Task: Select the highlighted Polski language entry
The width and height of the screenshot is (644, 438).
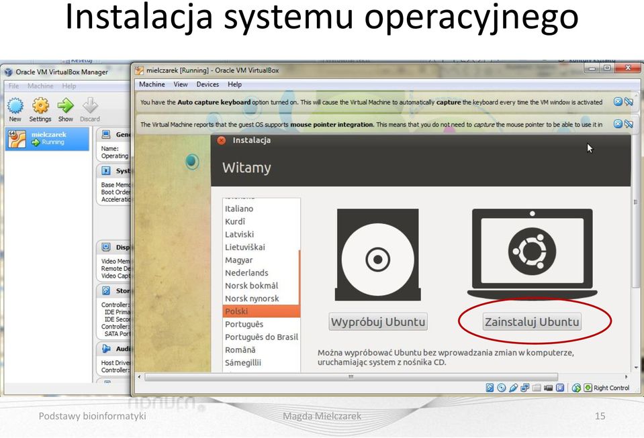Action: click(261, 311)
